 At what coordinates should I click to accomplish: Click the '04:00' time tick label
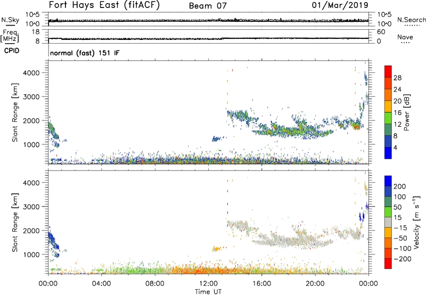click(101, 284)
